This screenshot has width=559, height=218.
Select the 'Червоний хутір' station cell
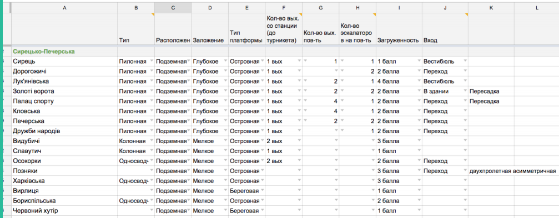(x=64, y=211)
